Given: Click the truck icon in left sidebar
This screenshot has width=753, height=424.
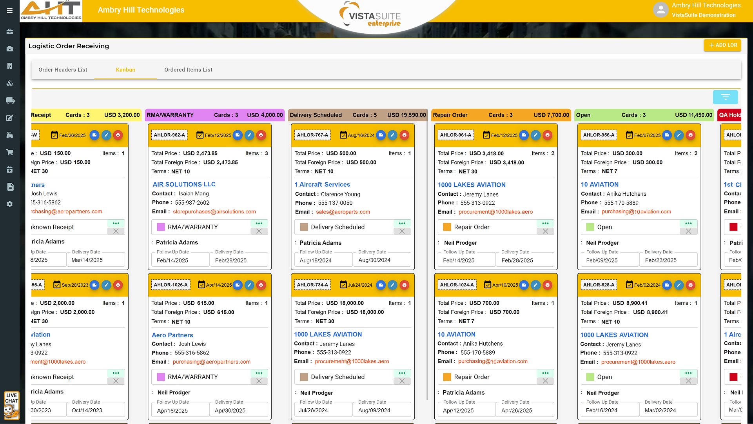Looking at the screenshot, I should pos(10,100).
